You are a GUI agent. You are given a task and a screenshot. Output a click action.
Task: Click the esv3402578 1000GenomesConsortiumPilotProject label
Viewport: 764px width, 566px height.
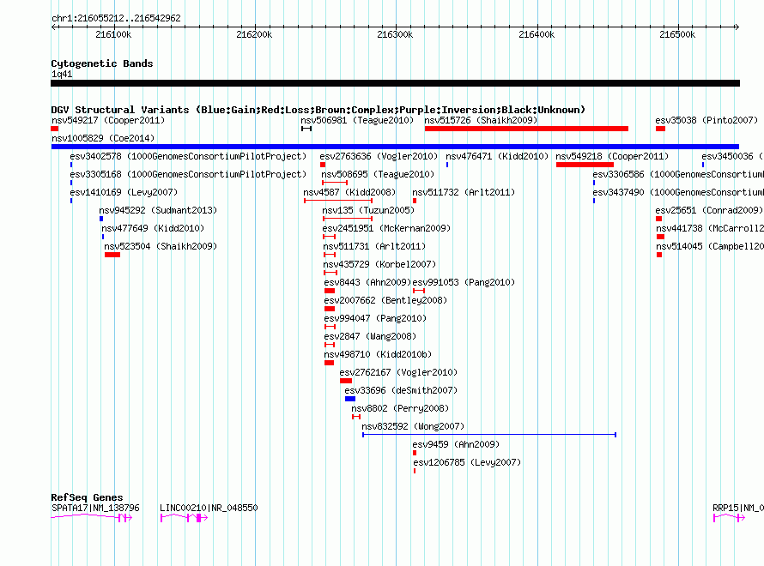pos(188,156)
